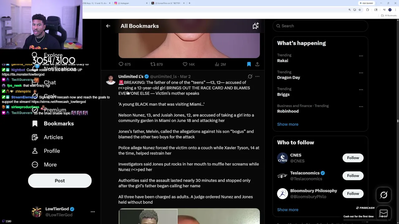This screenshot has width=399, height=224.
Task: Like the post with 14K likes
Action: [189, 64]
